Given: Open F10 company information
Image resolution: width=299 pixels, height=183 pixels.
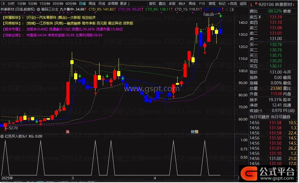Looking at the screenshot, I should tap(202, 4).
